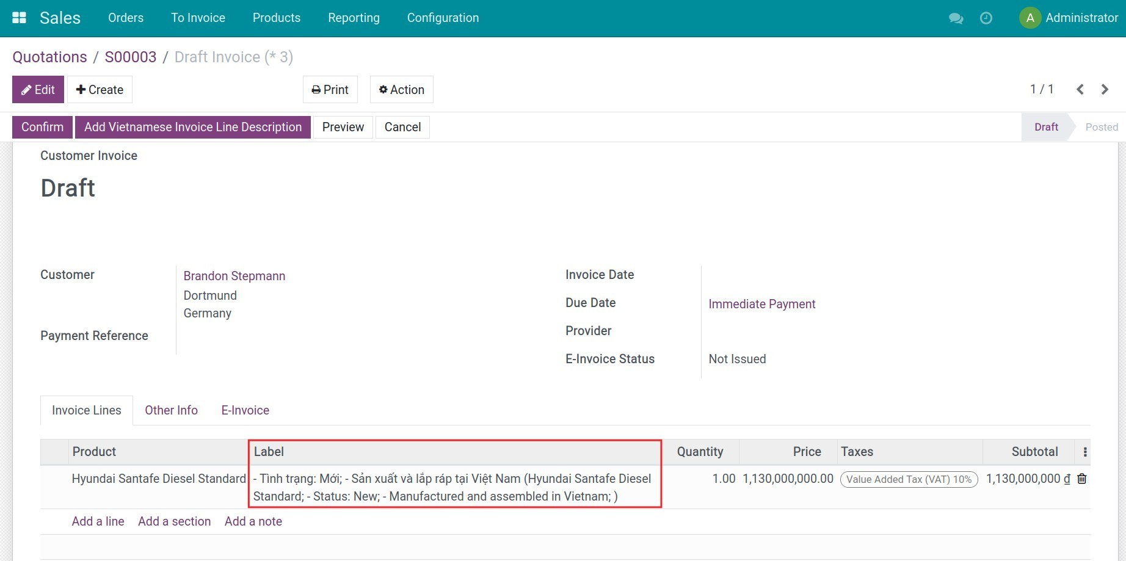Click the Administrator avatar
The image size is (1126, 561).
(1030, 18)
